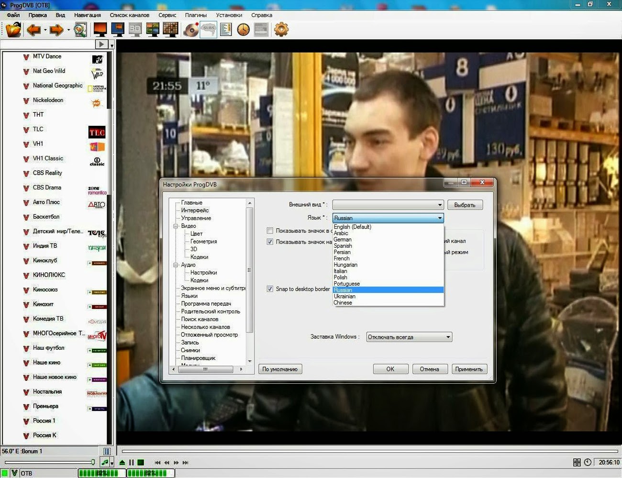The width and height of the screenshot is (622, 478).
Task: Choose 'English (Default)' from language list
Action: 388,227
